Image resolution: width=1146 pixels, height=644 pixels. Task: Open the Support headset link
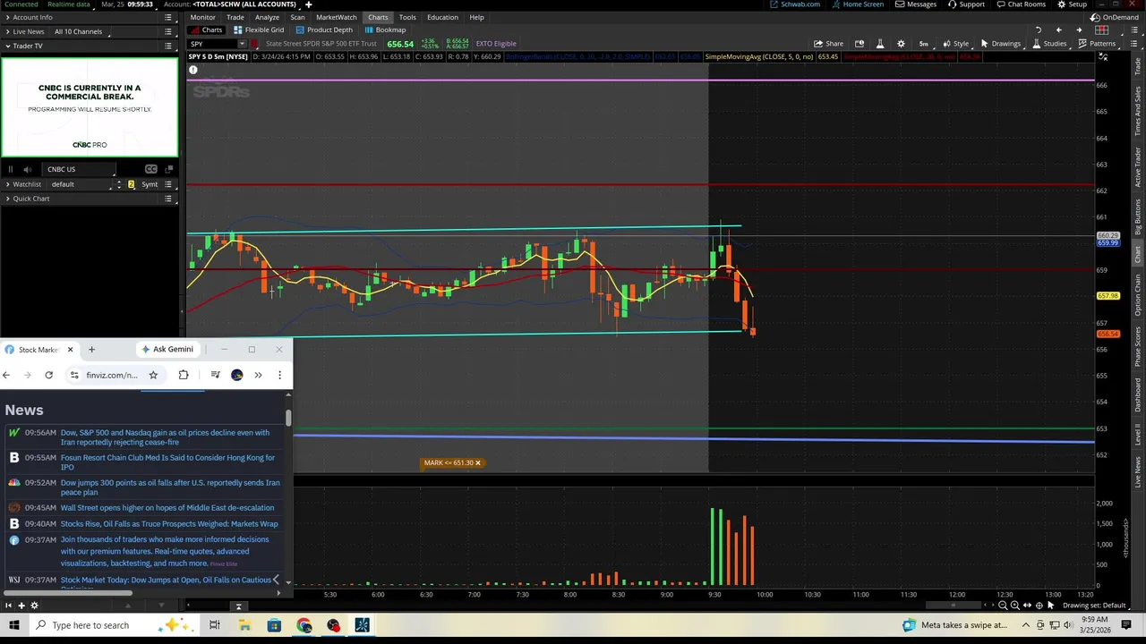(966, 4)
